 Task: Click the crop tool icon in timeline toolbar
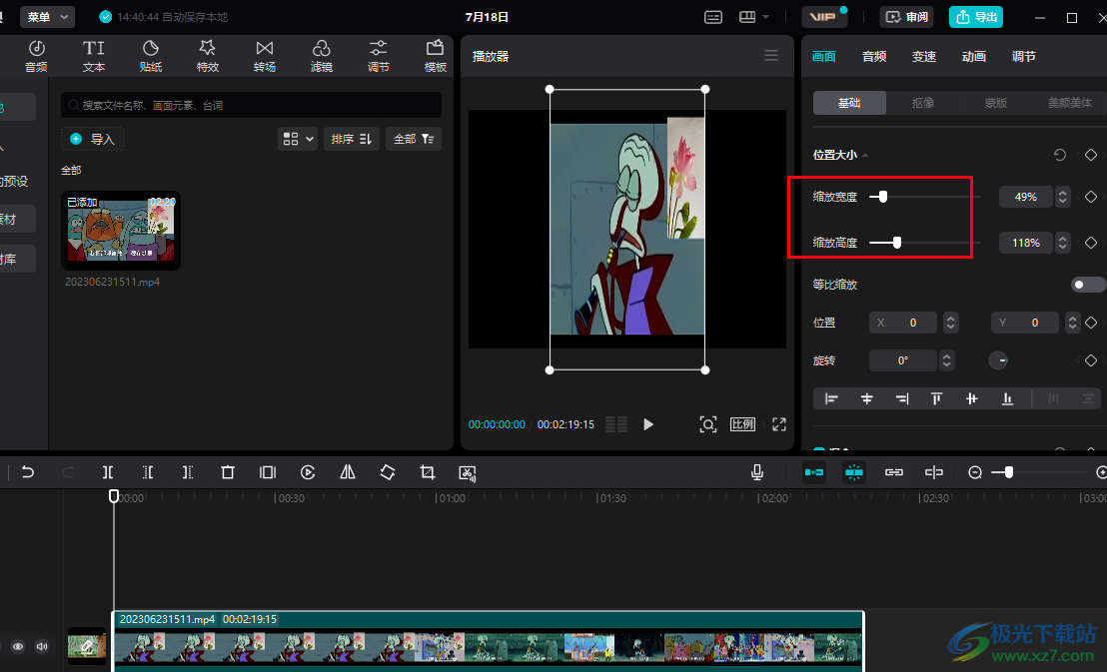coord(428,472)
